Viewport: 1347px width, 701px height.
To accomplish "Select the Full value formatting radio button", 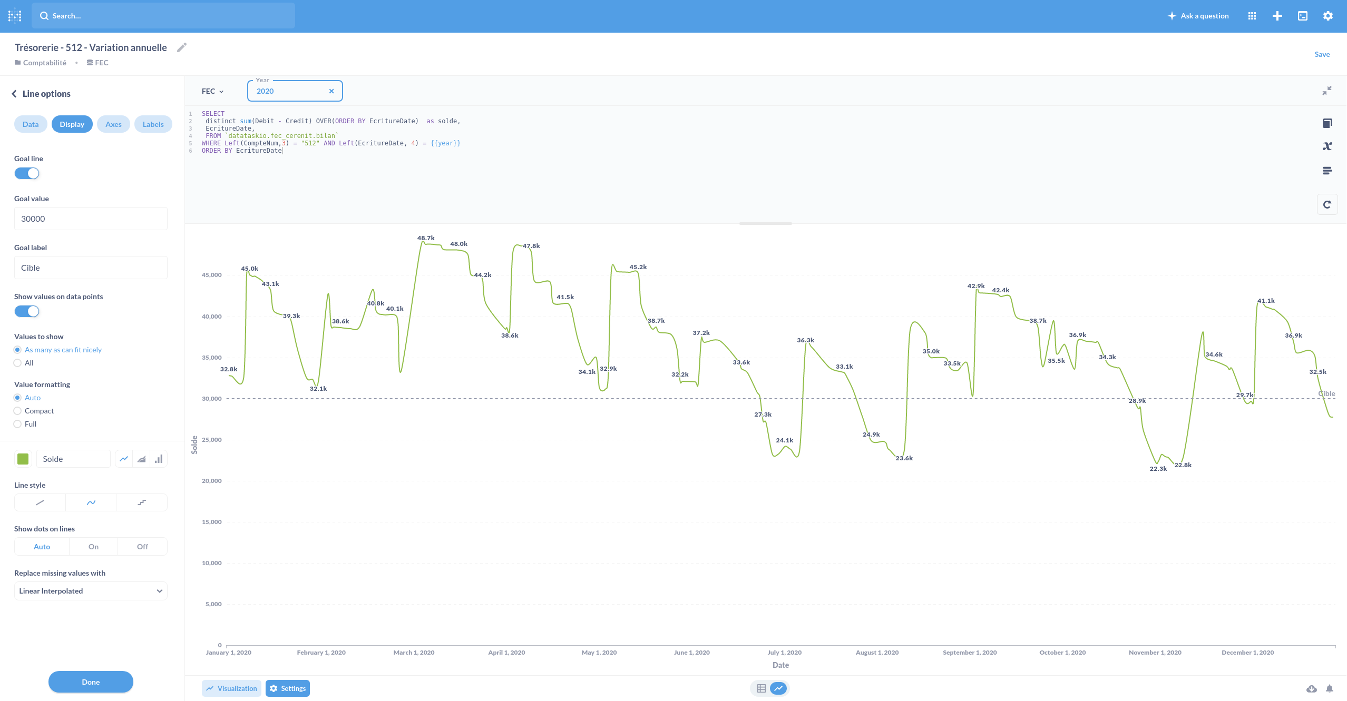I will click(18, 424).
